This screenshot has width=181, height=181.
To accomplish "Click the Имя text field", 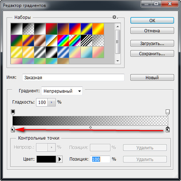I will [x=73, y=77].
